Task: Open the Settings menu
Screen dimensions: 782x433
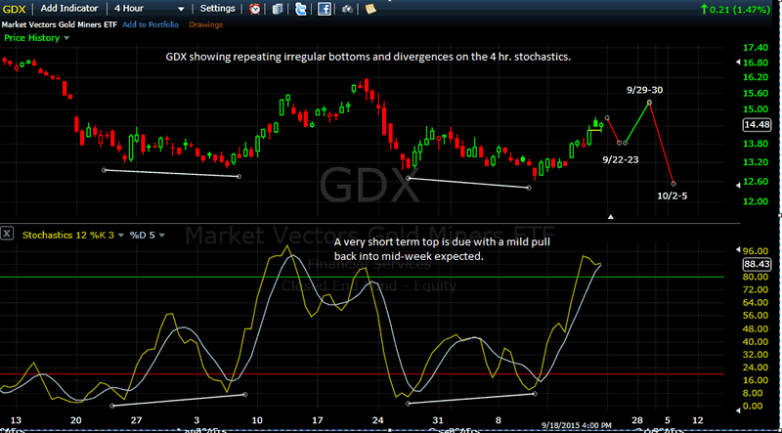Action: 217,9
